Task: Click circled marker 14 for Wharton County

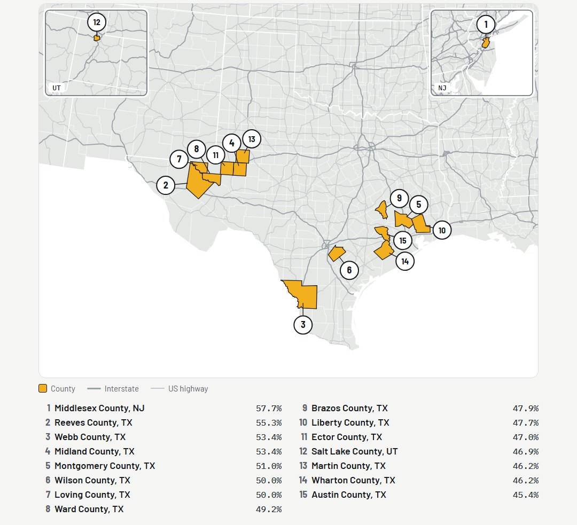Action: 405,261
